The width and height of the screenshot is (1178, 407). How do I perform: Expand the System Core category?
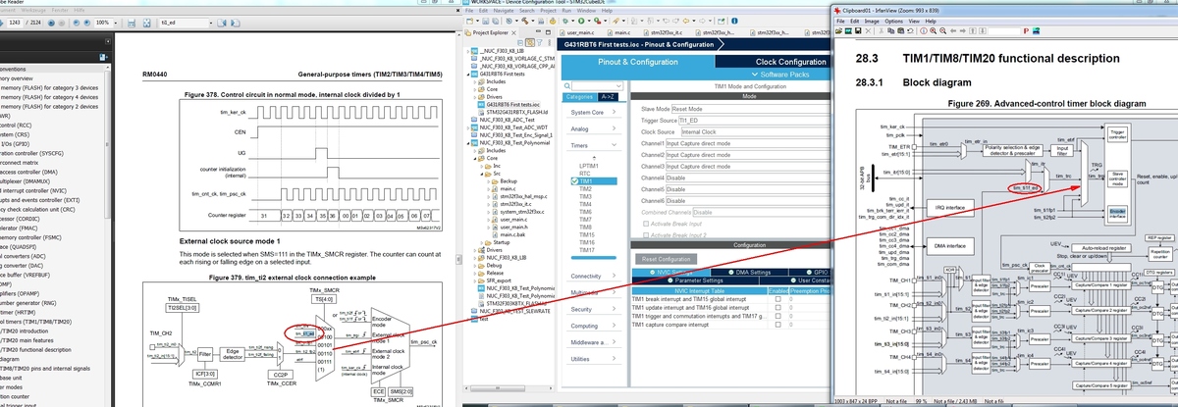(593, 112)
